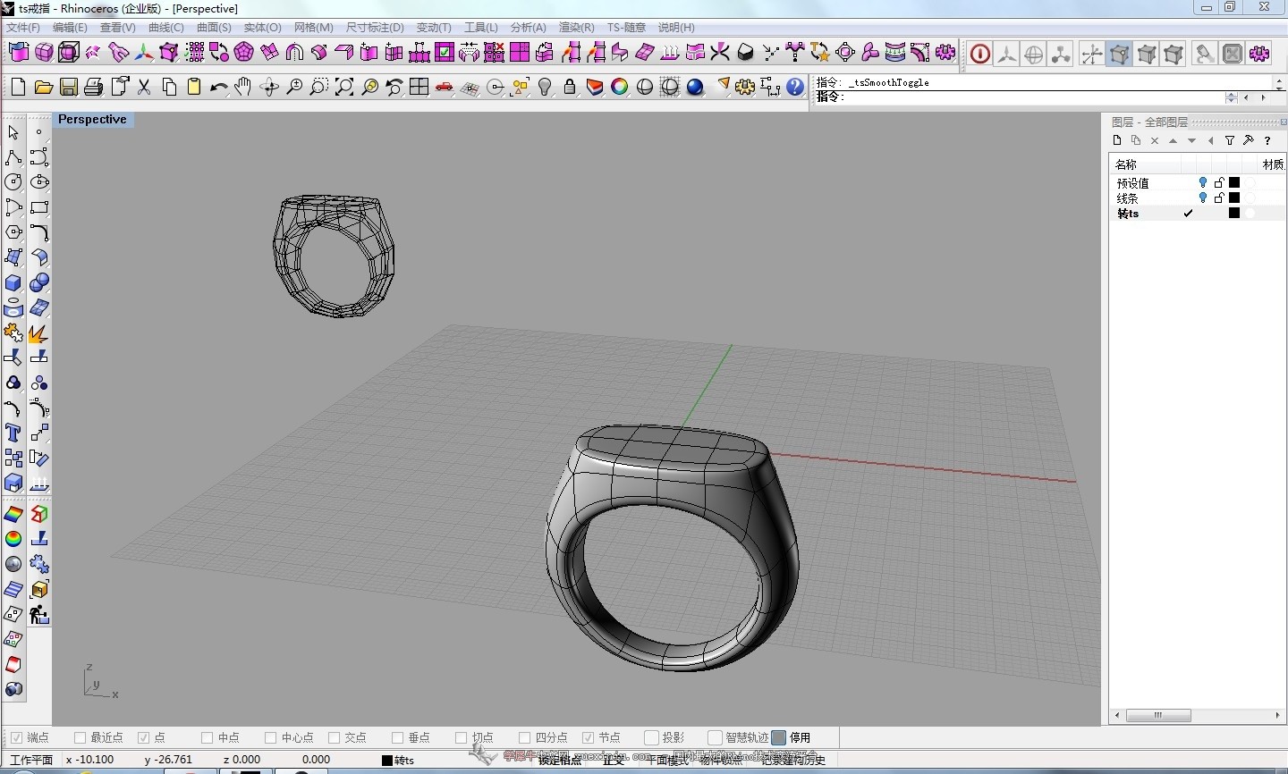Open the 实体(O) menu
This screenshot has height=774, width=1288.
tap(263, 28)
